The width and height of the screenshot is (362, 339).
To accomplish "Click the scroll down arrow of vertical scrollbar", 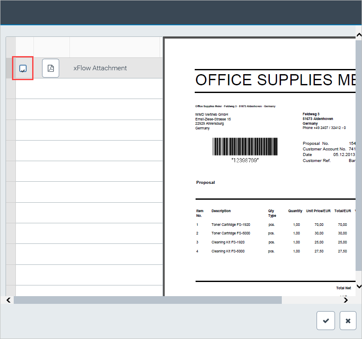I will 359,286.
